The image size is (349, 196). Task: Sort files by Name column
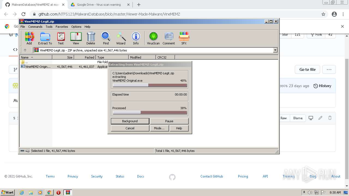click(36, 57)
